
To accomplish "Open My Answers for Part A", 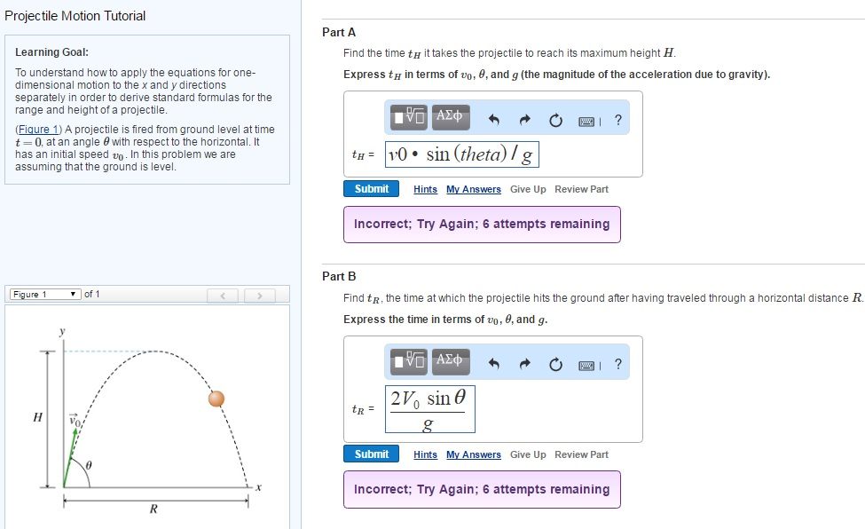I will tap(474, 189).
